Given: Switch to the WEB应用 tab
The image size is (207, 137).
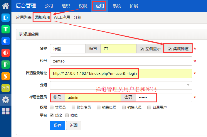Looking at the screenshot, I should click(62, 17).
